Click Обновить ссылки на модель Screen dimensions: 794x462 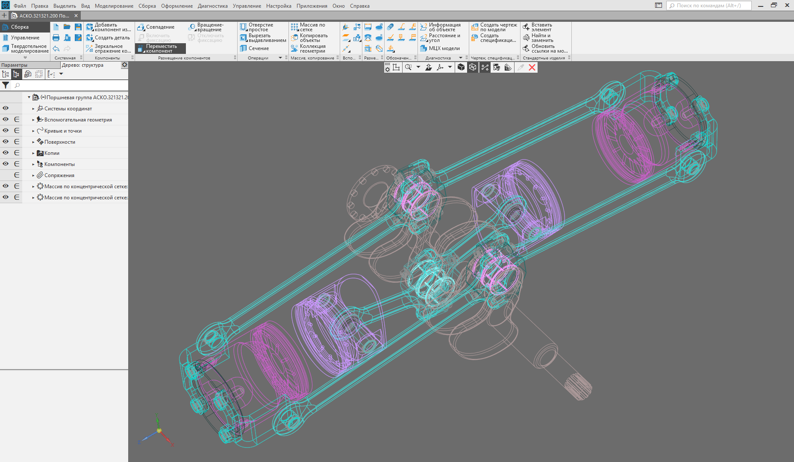coord(545,48)
